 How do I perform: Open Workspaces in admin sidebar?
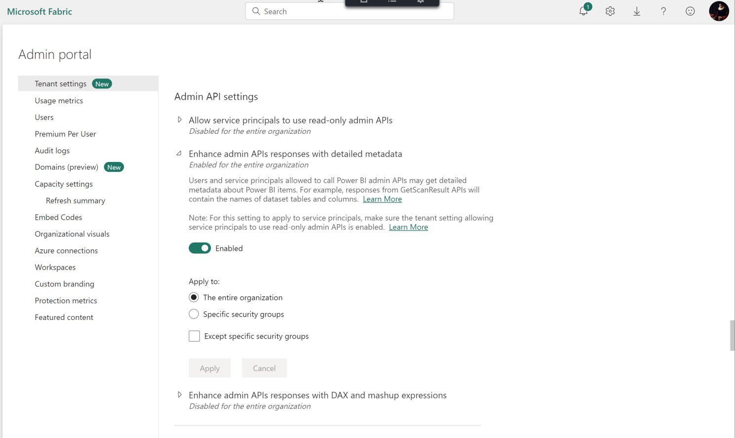click(x=55, y=267)
